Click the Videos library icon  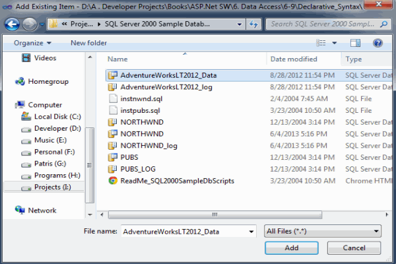coord(26,58)
